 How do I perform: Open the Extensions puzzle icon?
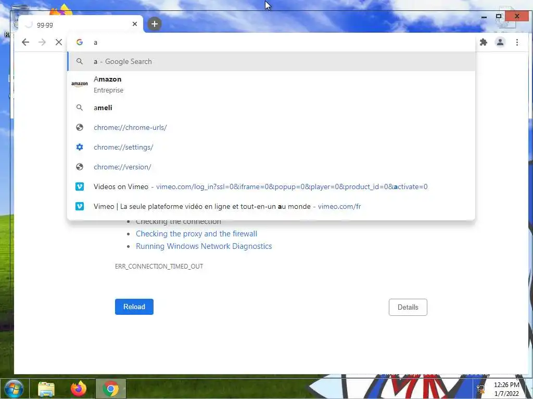(484, 42)
